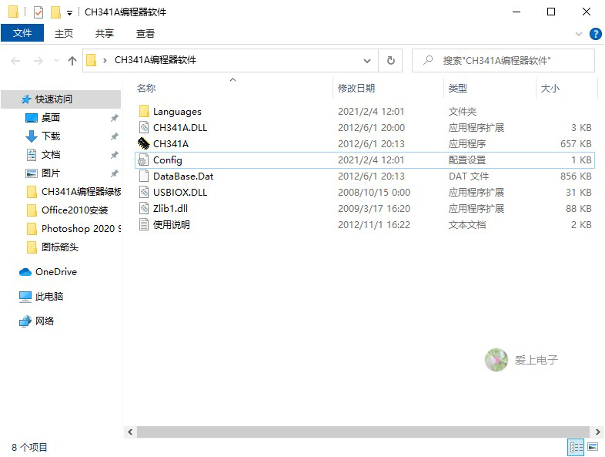This screenshot has width=605, height=457.
Task: Select the Photoshop 2020 sidebar folder
Action: [x=73, y=229]
